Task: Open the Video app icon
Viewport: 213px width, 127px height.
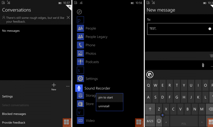Action: [80, 120]
